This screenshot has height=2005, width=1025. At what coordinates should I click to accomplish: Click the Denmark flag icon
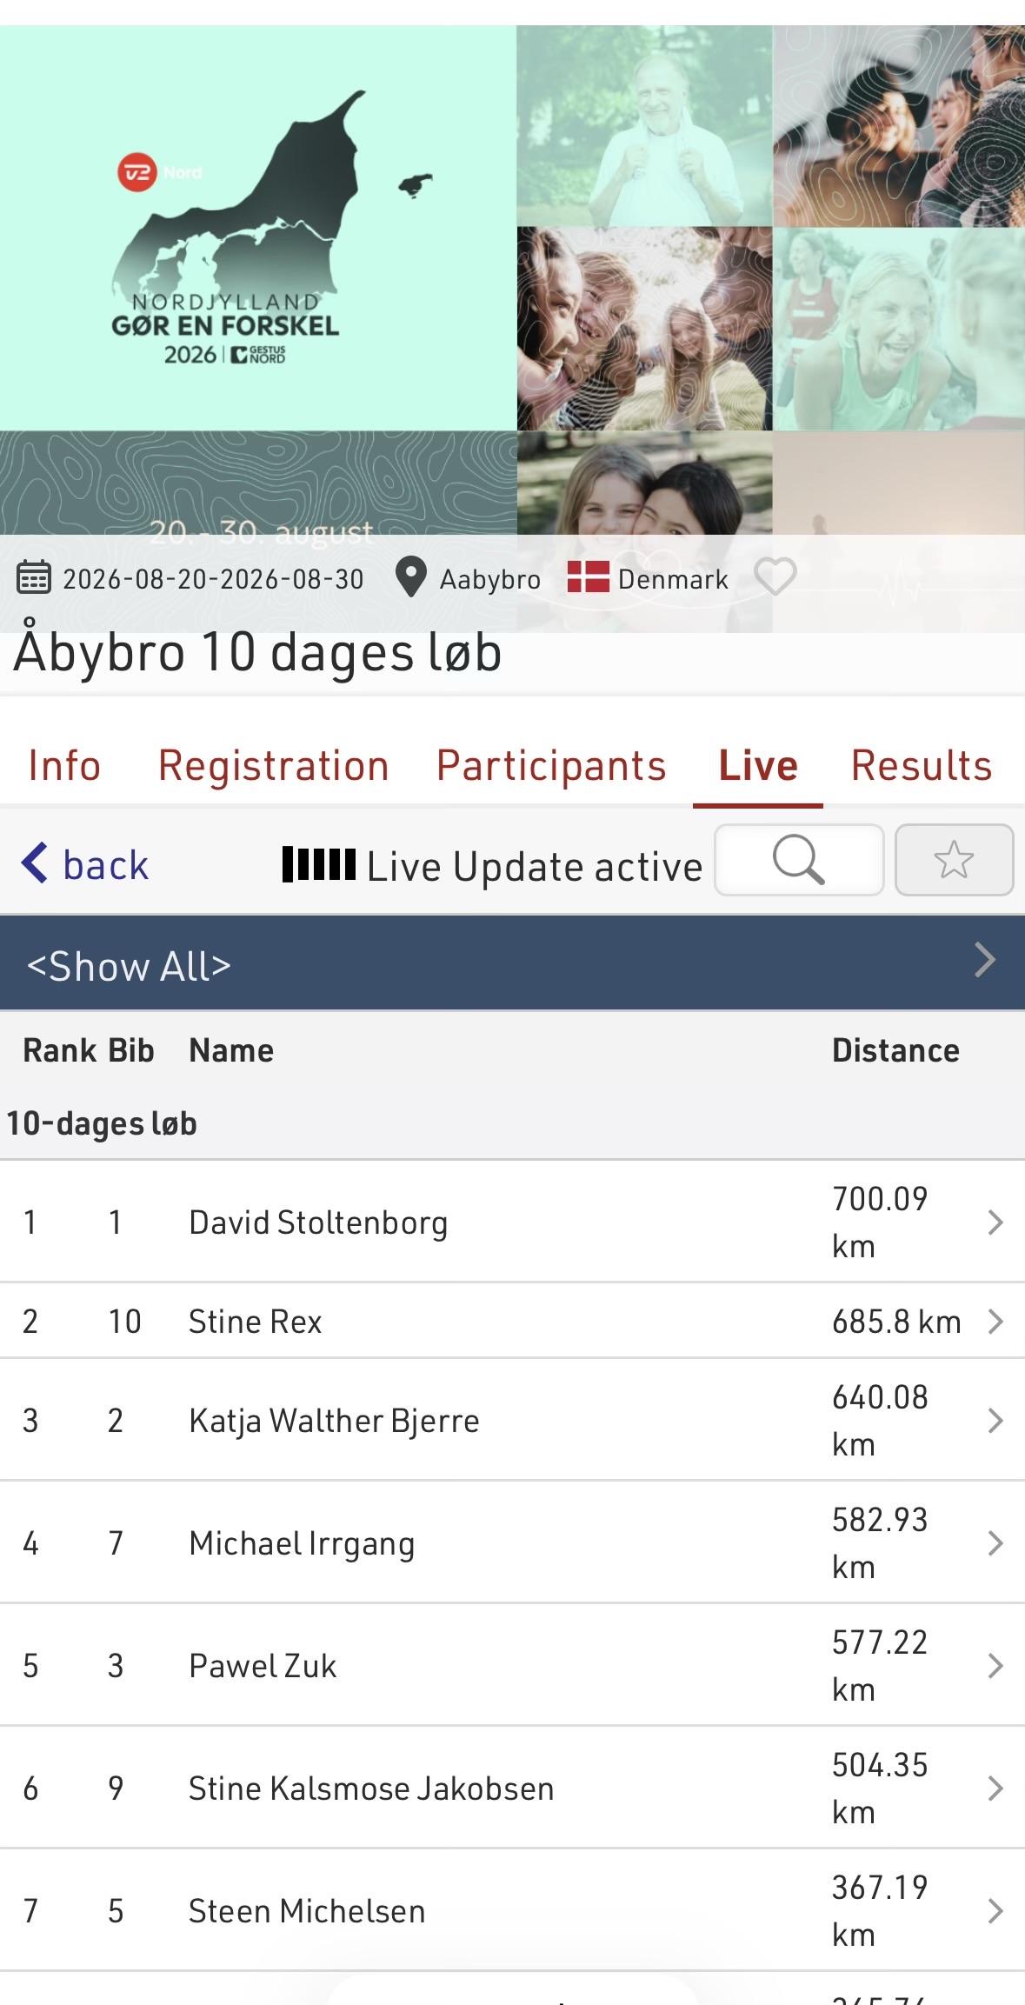(x=588, y=576)
